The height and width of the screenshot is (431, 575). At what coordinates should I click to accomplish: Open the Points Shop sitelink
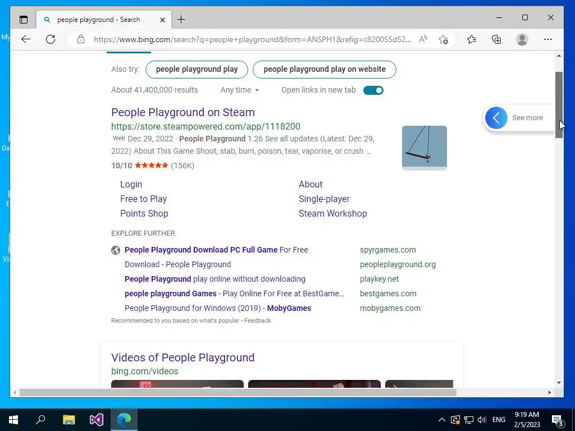click(144, 214)
